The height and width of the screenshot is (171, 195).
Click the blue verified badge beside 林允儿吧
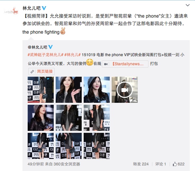coord(44,8)
